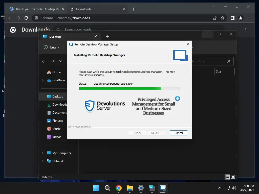259x194 pixels.
Task: Select My Computer in the sidebar
Action: [x=59, y=153]
